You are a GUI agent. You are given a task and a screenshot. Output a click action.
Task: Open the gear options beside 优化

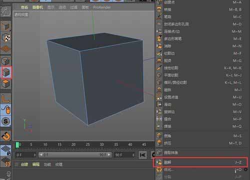click(x=245, y=170)
